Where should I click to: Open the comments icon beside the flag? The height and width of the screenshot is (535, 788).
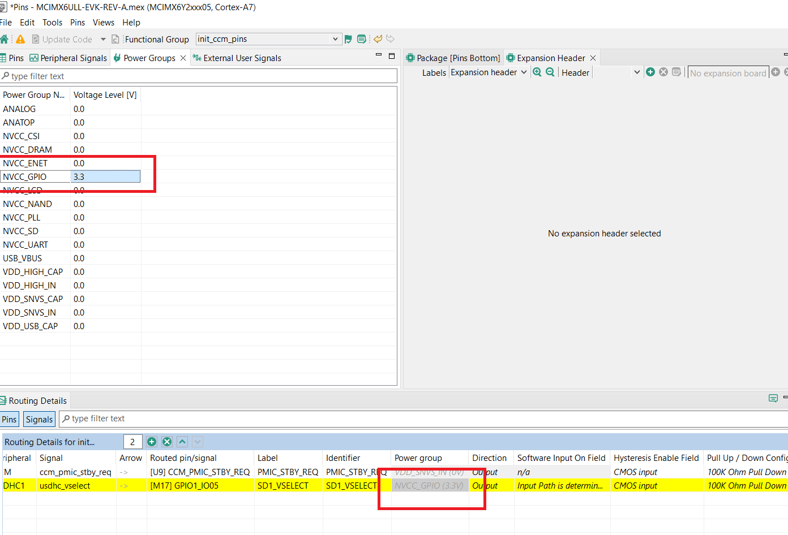(362, 39)
